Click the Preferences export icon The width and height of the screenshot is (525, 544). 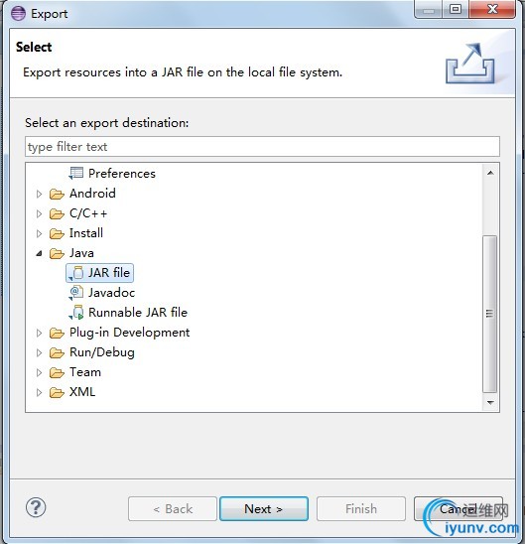pyautogui.click(x=76, y=173)
